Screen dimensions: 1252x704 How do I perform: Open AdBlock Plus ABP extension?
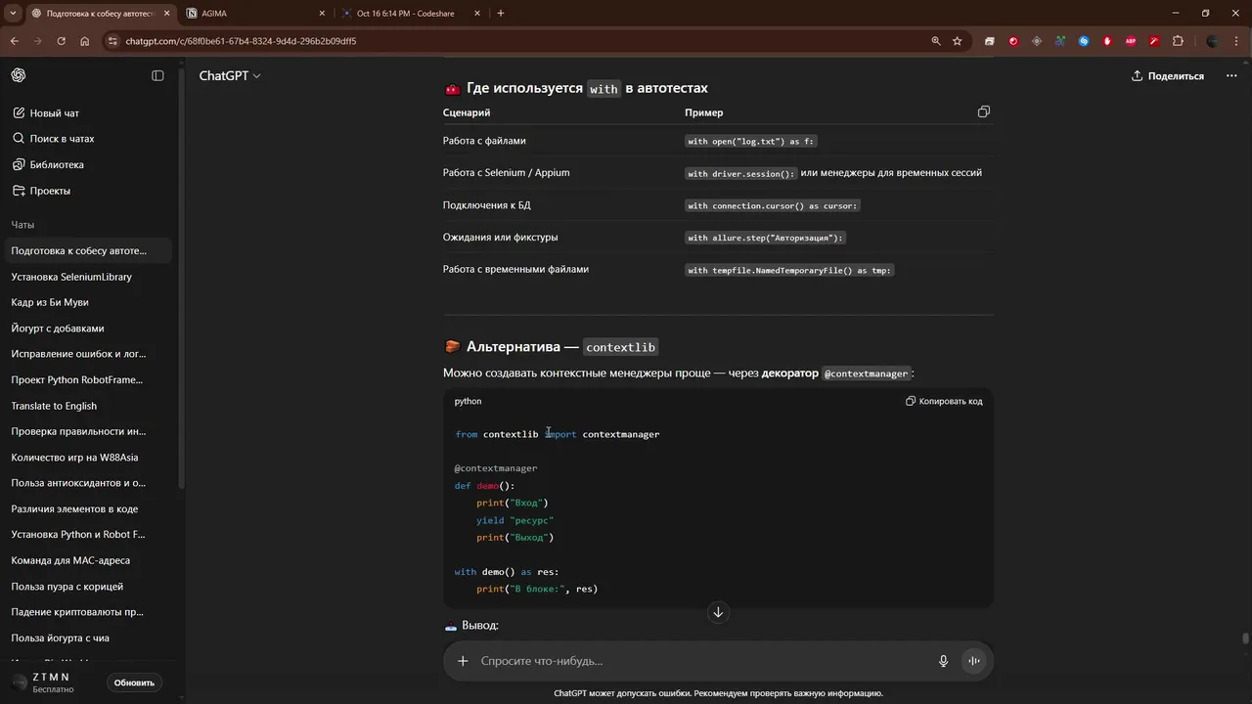tap(1131, 41)
